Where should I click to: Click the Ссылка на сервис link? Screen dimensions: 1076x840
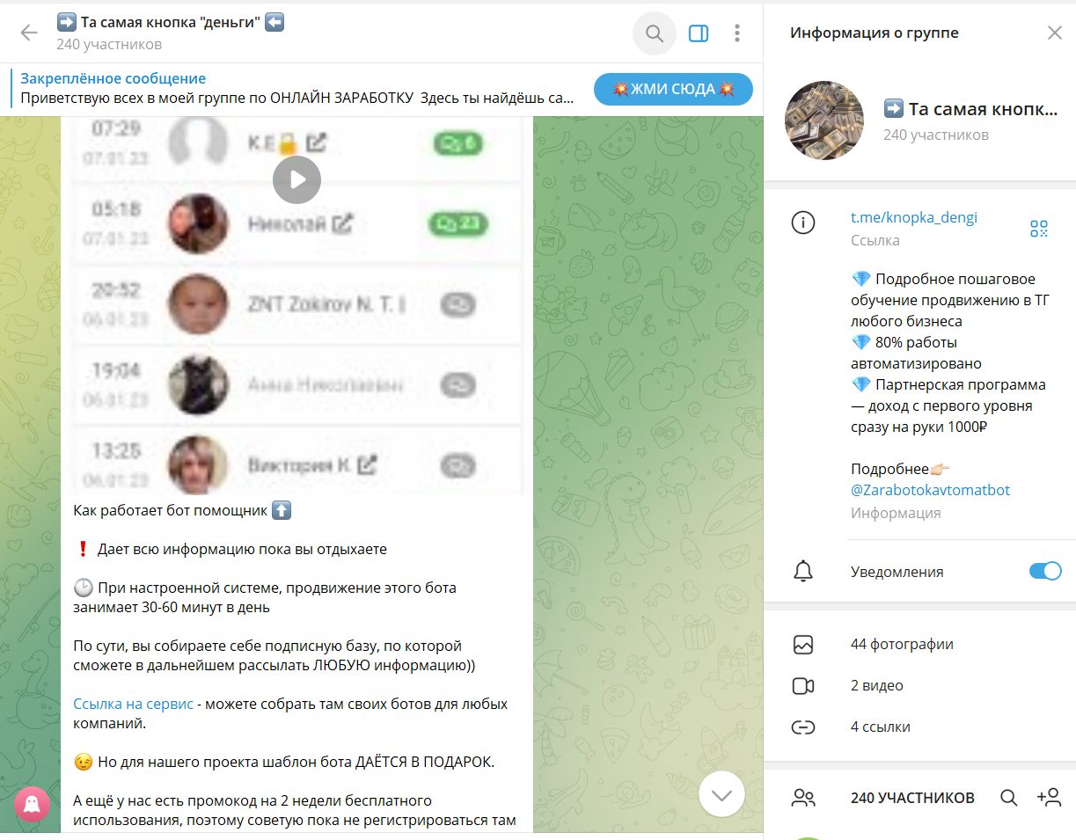pos(133,705)
